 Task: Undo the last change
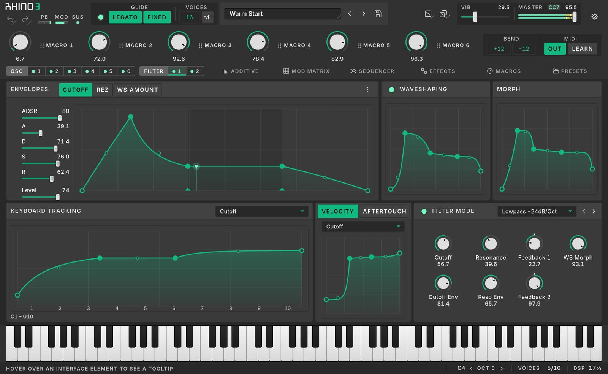tap(11, 19)
